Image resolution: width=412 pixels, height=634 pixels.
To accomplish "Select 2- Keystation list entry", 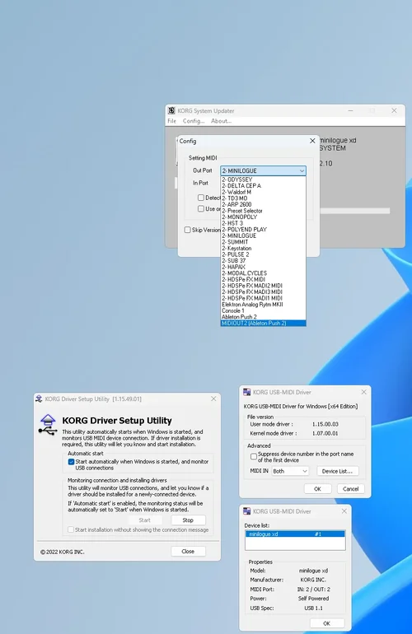I will point(263,249).
